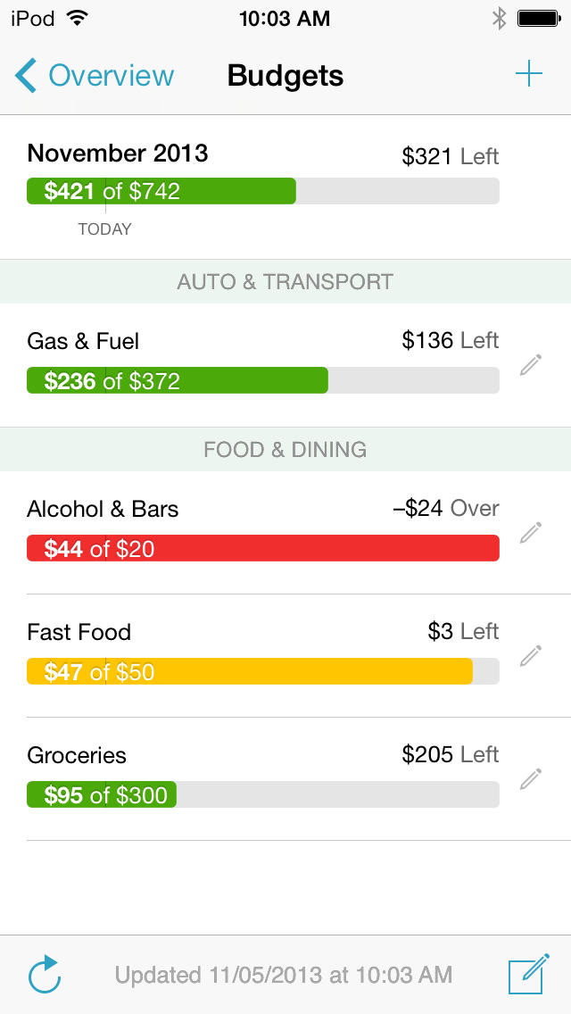The image size is (571, 1014).
Task: Click the yellow Fast Food progress bar
Action: click(x=250, y=671)
